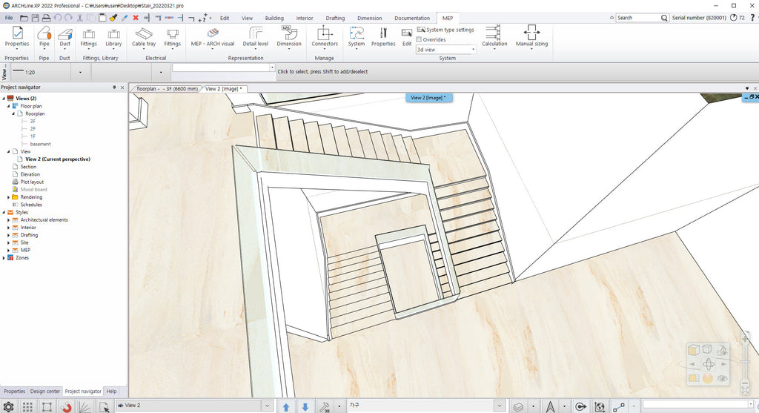Select the Elevation item in navigator

click(30, 174)
